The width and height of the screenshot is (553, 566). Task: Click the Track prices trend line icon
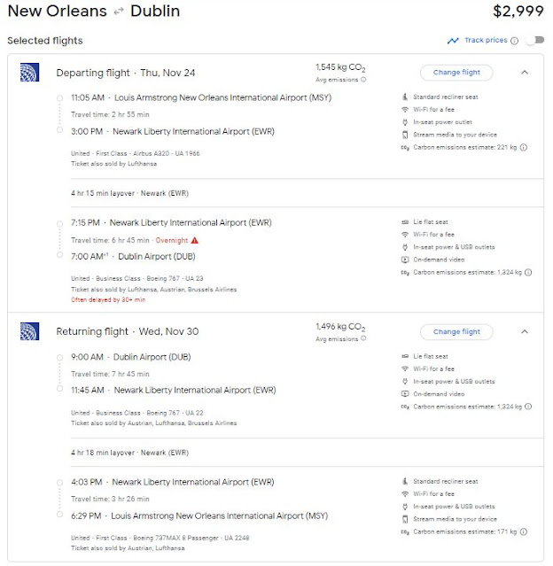tap(453, 41)
